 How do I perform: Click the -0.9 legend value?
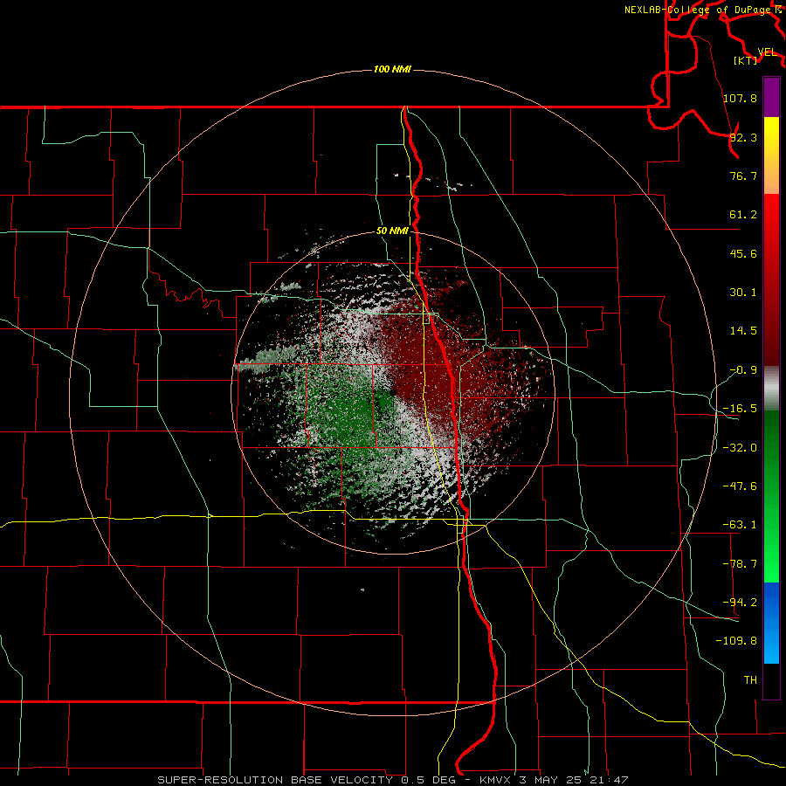tap(743, 370)
